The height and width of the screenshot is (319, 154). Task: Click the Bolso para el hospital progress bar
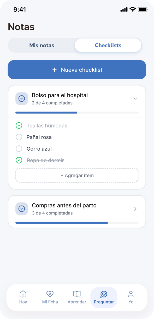point(77,112)
